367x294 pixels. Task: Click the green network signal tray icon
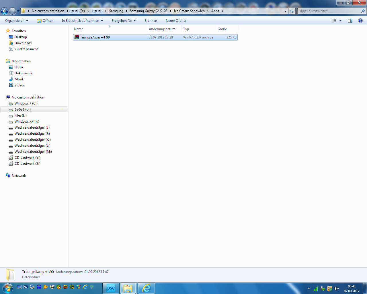pos(316,289)
